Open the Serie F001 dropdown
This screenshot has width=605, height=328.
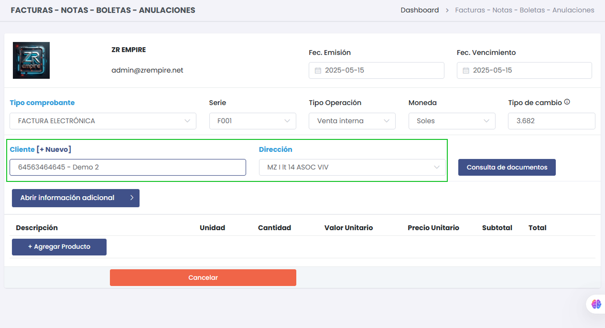click(252, 121)
